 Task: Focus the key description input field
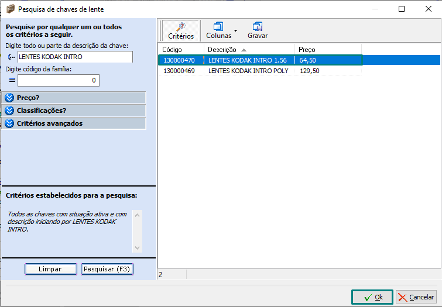click(75, 57)
